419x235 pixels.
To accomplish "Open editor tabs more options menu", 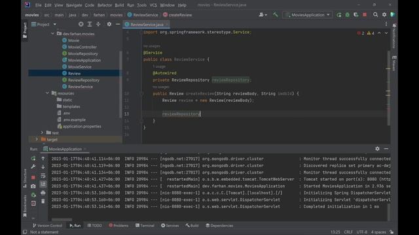I will (x=386, y=24).
